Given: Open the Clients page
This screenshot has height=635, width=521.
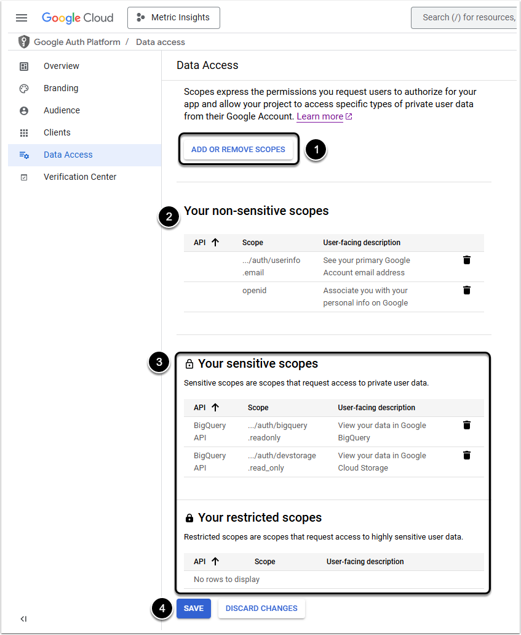Looking at the screenshot, I should [x=57, y=132].
